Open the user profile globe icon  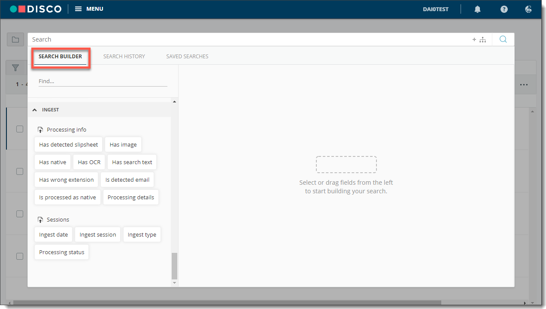pyautogui.click(x=528, y=9)
